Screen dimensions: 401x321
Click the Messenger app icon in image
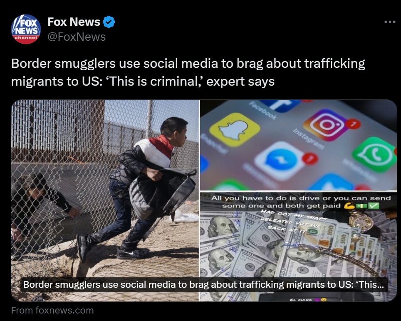280,161
